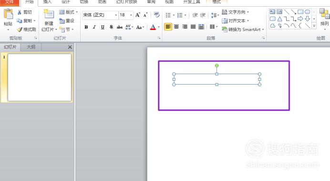Select the Rounded Rectangle shape
Screen dimensions: 330x181
pyautogui.click(x=273, y=19)
